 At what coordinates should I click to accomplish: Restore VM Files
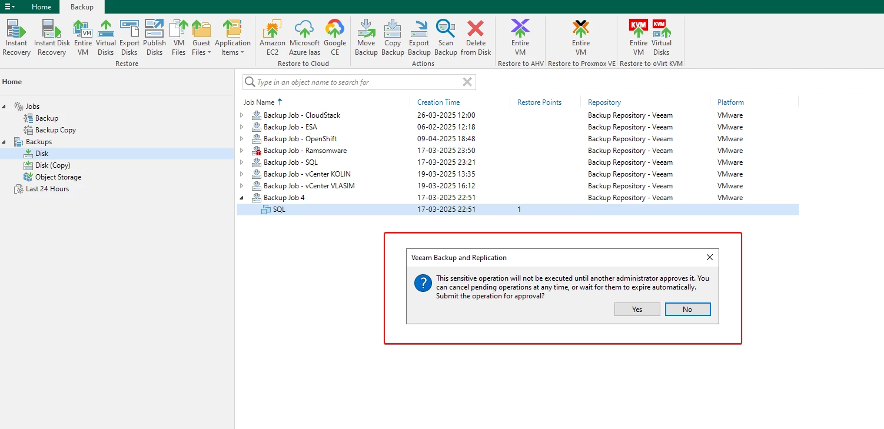(179, 38)
